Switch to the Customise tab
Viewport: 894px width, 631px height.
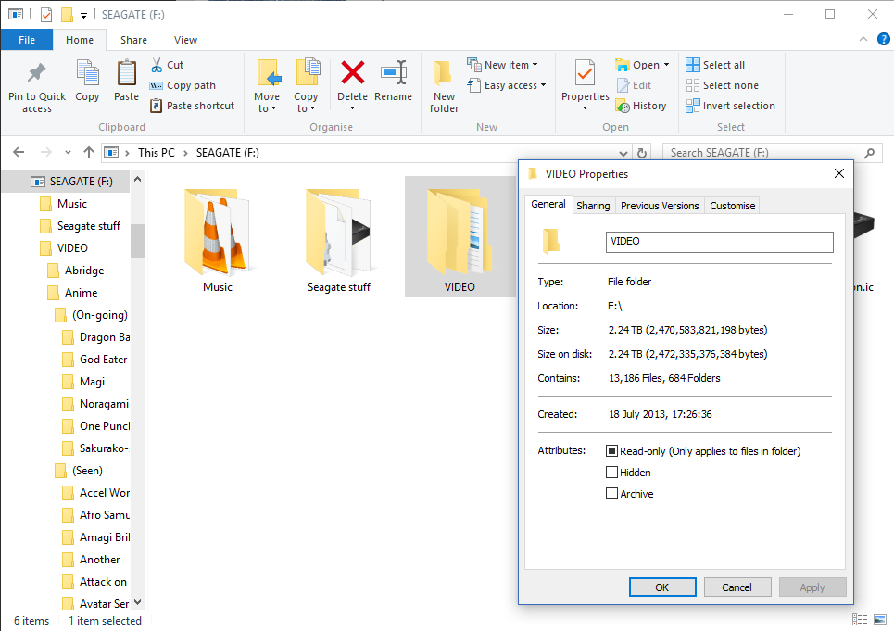point(732,206)
